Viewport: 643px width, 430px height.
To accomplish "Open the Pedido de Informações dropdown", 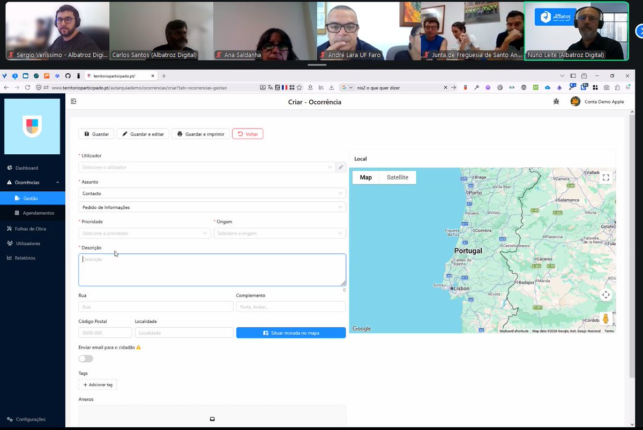I will [212, 207].
